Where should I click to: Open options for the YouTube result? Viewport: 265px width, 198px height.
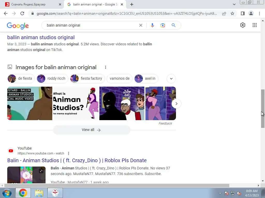coord(68,153)
